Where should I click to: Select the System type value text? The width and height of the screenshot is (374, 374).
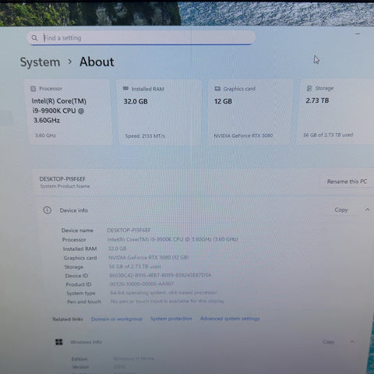tap(164, 292)
